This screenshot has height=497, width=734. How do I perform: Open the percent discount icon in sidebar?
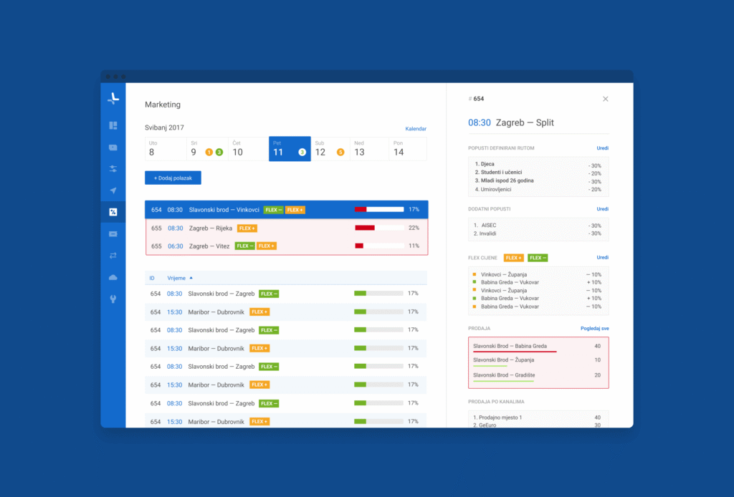click(x=113, y=212)
